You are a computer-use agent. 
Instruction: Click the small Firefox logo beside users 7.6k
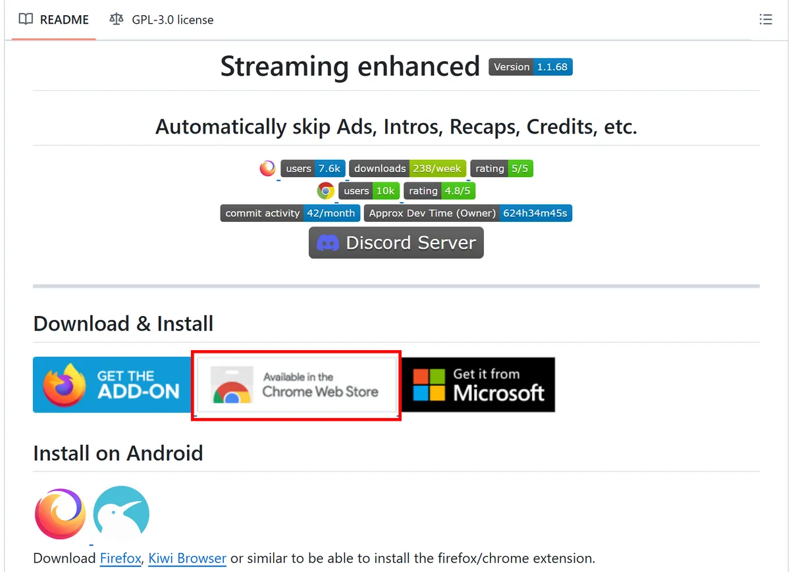(267, 169)
